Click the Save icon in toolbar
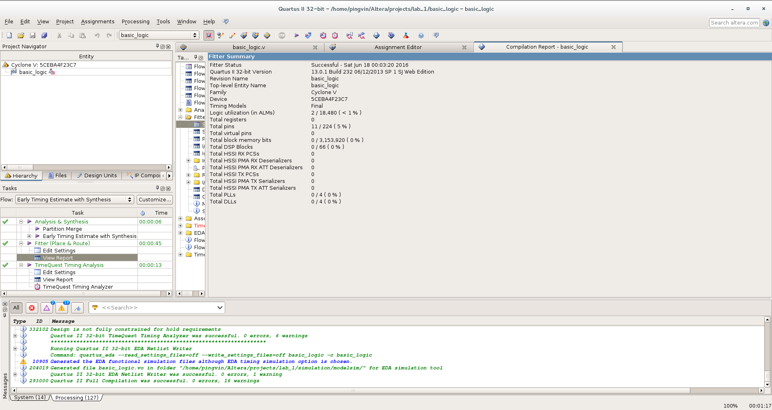Image resolution: width=772 pixels, height=410 pixels. [33, 35]
